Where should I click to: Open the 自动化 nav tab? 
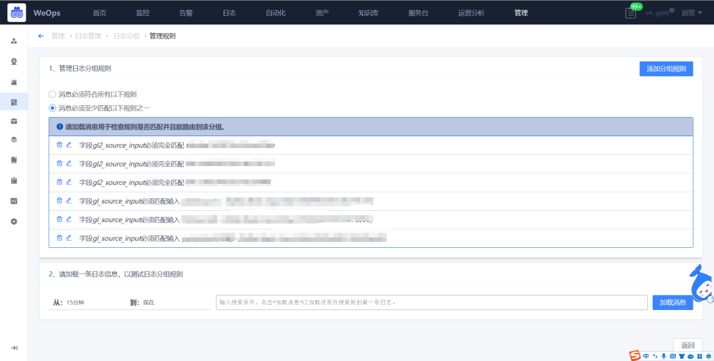pyautogui.click(x=276, y=13)
